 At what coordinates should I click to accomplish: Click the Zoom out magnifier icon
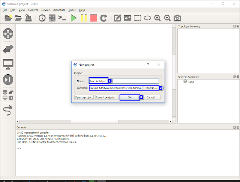[x=167, y=18]
